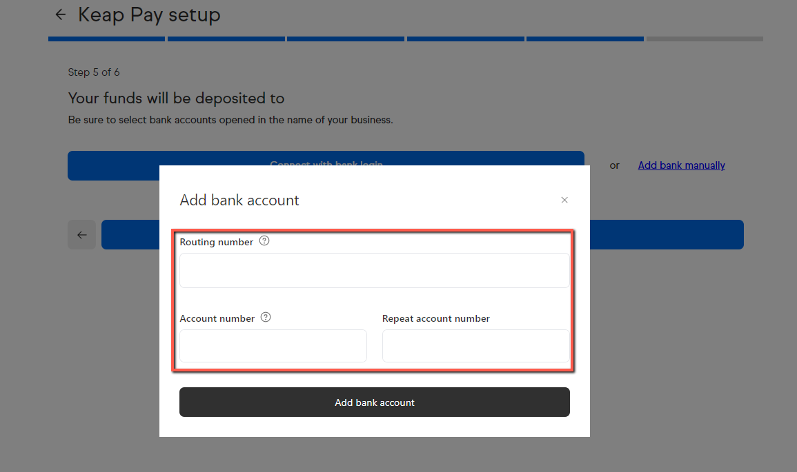
Task: Select the second progress bar segment
Action: (226, 39)
